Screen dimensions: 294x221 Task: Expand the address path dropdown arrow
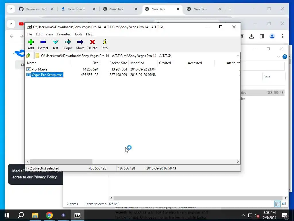(x=238, y=56)
